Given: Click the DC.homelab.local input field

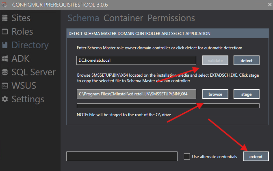Looking at the screenshot, I should click(x=136, y=60).
